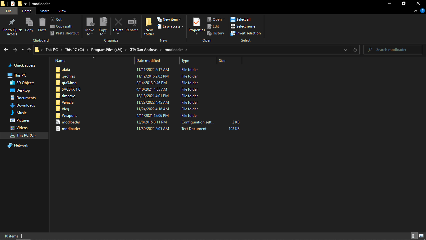Click the Back navigation arrow

click(x=6, y=50)
